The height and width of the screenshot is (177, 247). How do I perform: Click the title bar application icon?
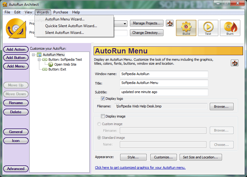(5, 4)
